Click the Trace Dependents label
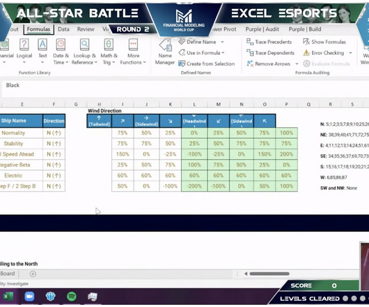 274,53
